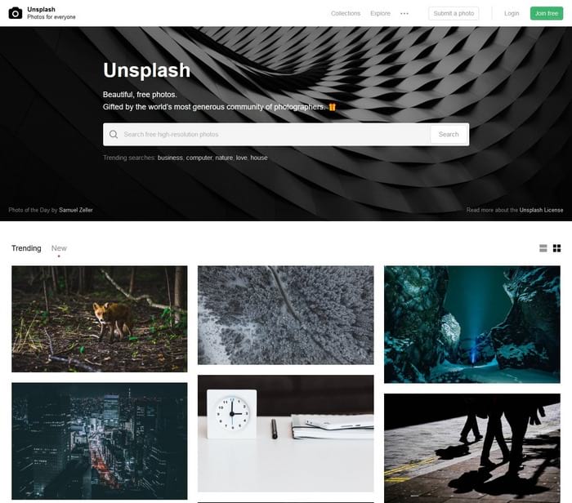Screen dimensions: 572x503
Task: Open Samuel Zeller photographer link
Action: 76,210
